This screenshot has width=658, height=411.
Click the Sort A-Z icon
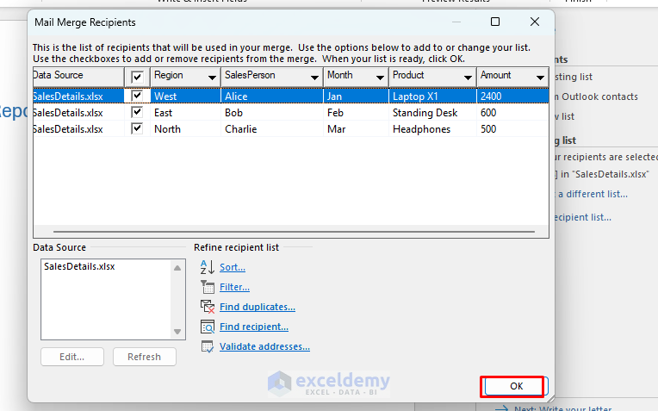pyautogui.click(x=208, y=267)
